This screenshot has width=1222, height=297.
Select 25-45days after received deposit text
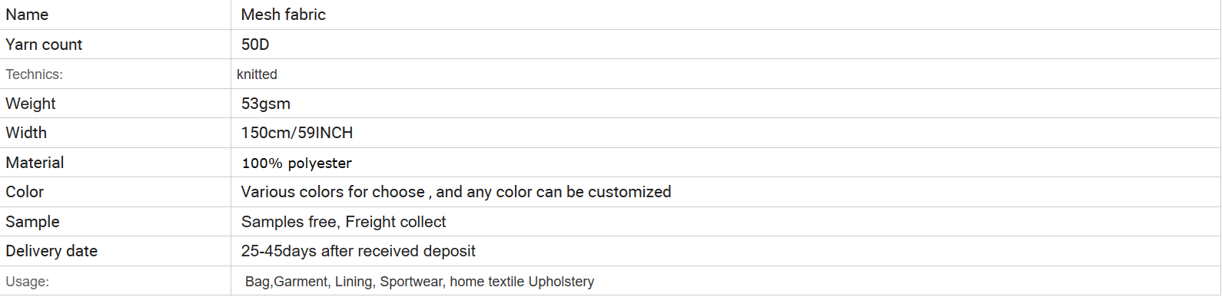358,251
